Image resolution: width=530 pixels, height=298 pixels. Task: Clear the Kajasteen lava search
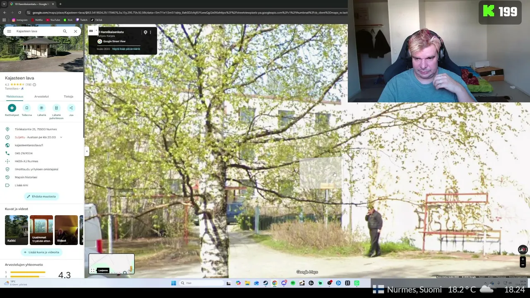pos(75,31)
